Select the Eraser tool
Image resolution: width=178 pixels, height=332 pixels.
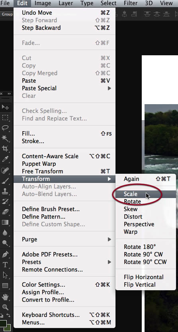(x=5, y=212)
